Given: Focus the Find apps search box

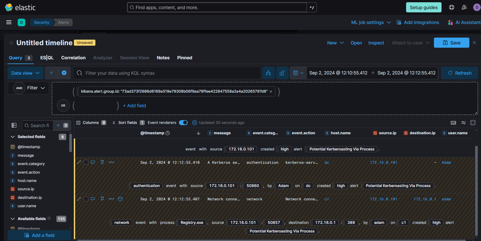Looking at the screenshot, I should coord(217,8).
